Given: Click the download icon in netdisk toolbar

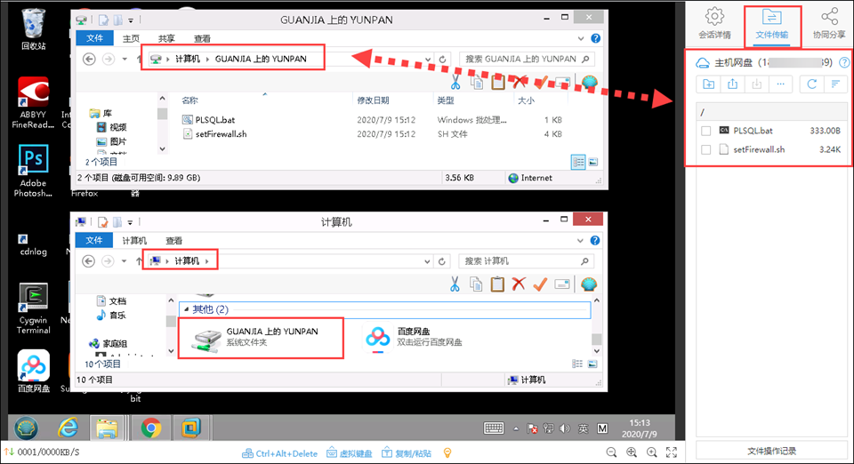Looking at the screenshot, I should (756, 84).
